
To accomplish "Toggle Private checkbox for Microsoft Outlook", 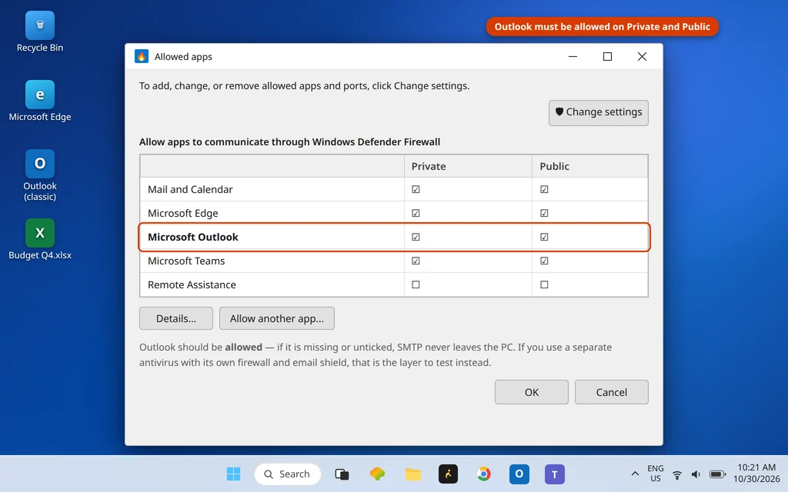I will pyautogui.click(x=416, y=237).
